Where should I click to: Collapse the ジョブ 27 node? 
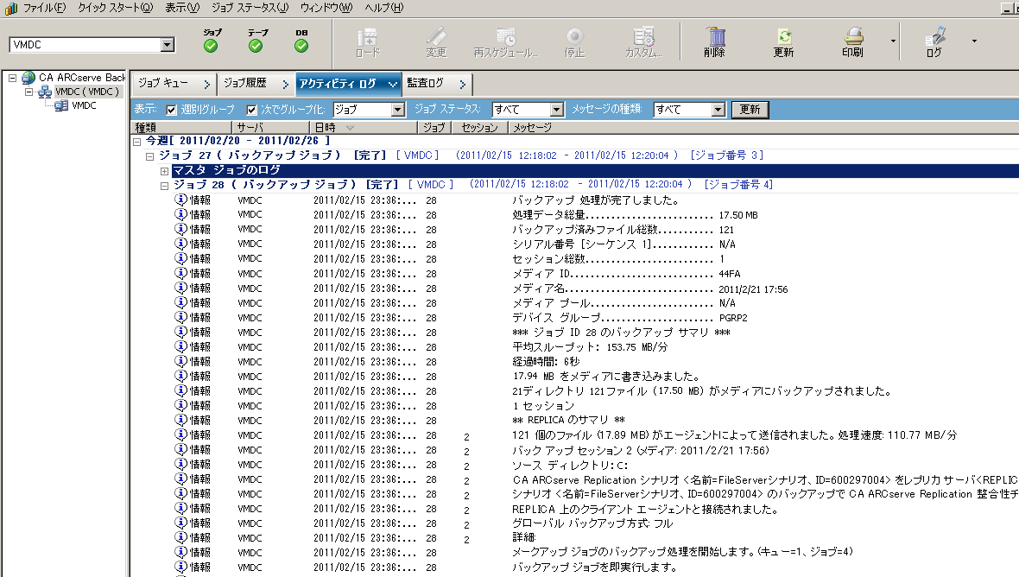[x=150, y=156]
